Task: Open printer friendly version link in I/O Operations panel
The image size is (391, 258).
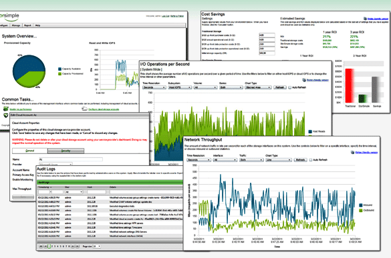Action: (317, 80)
